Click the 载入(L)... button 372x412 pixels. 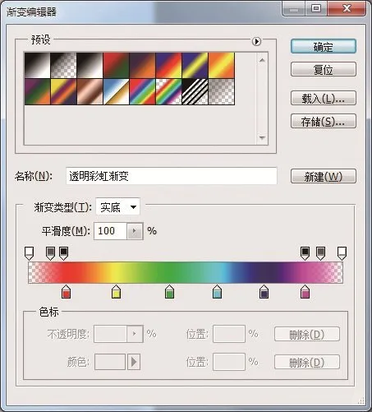(324, 98)
